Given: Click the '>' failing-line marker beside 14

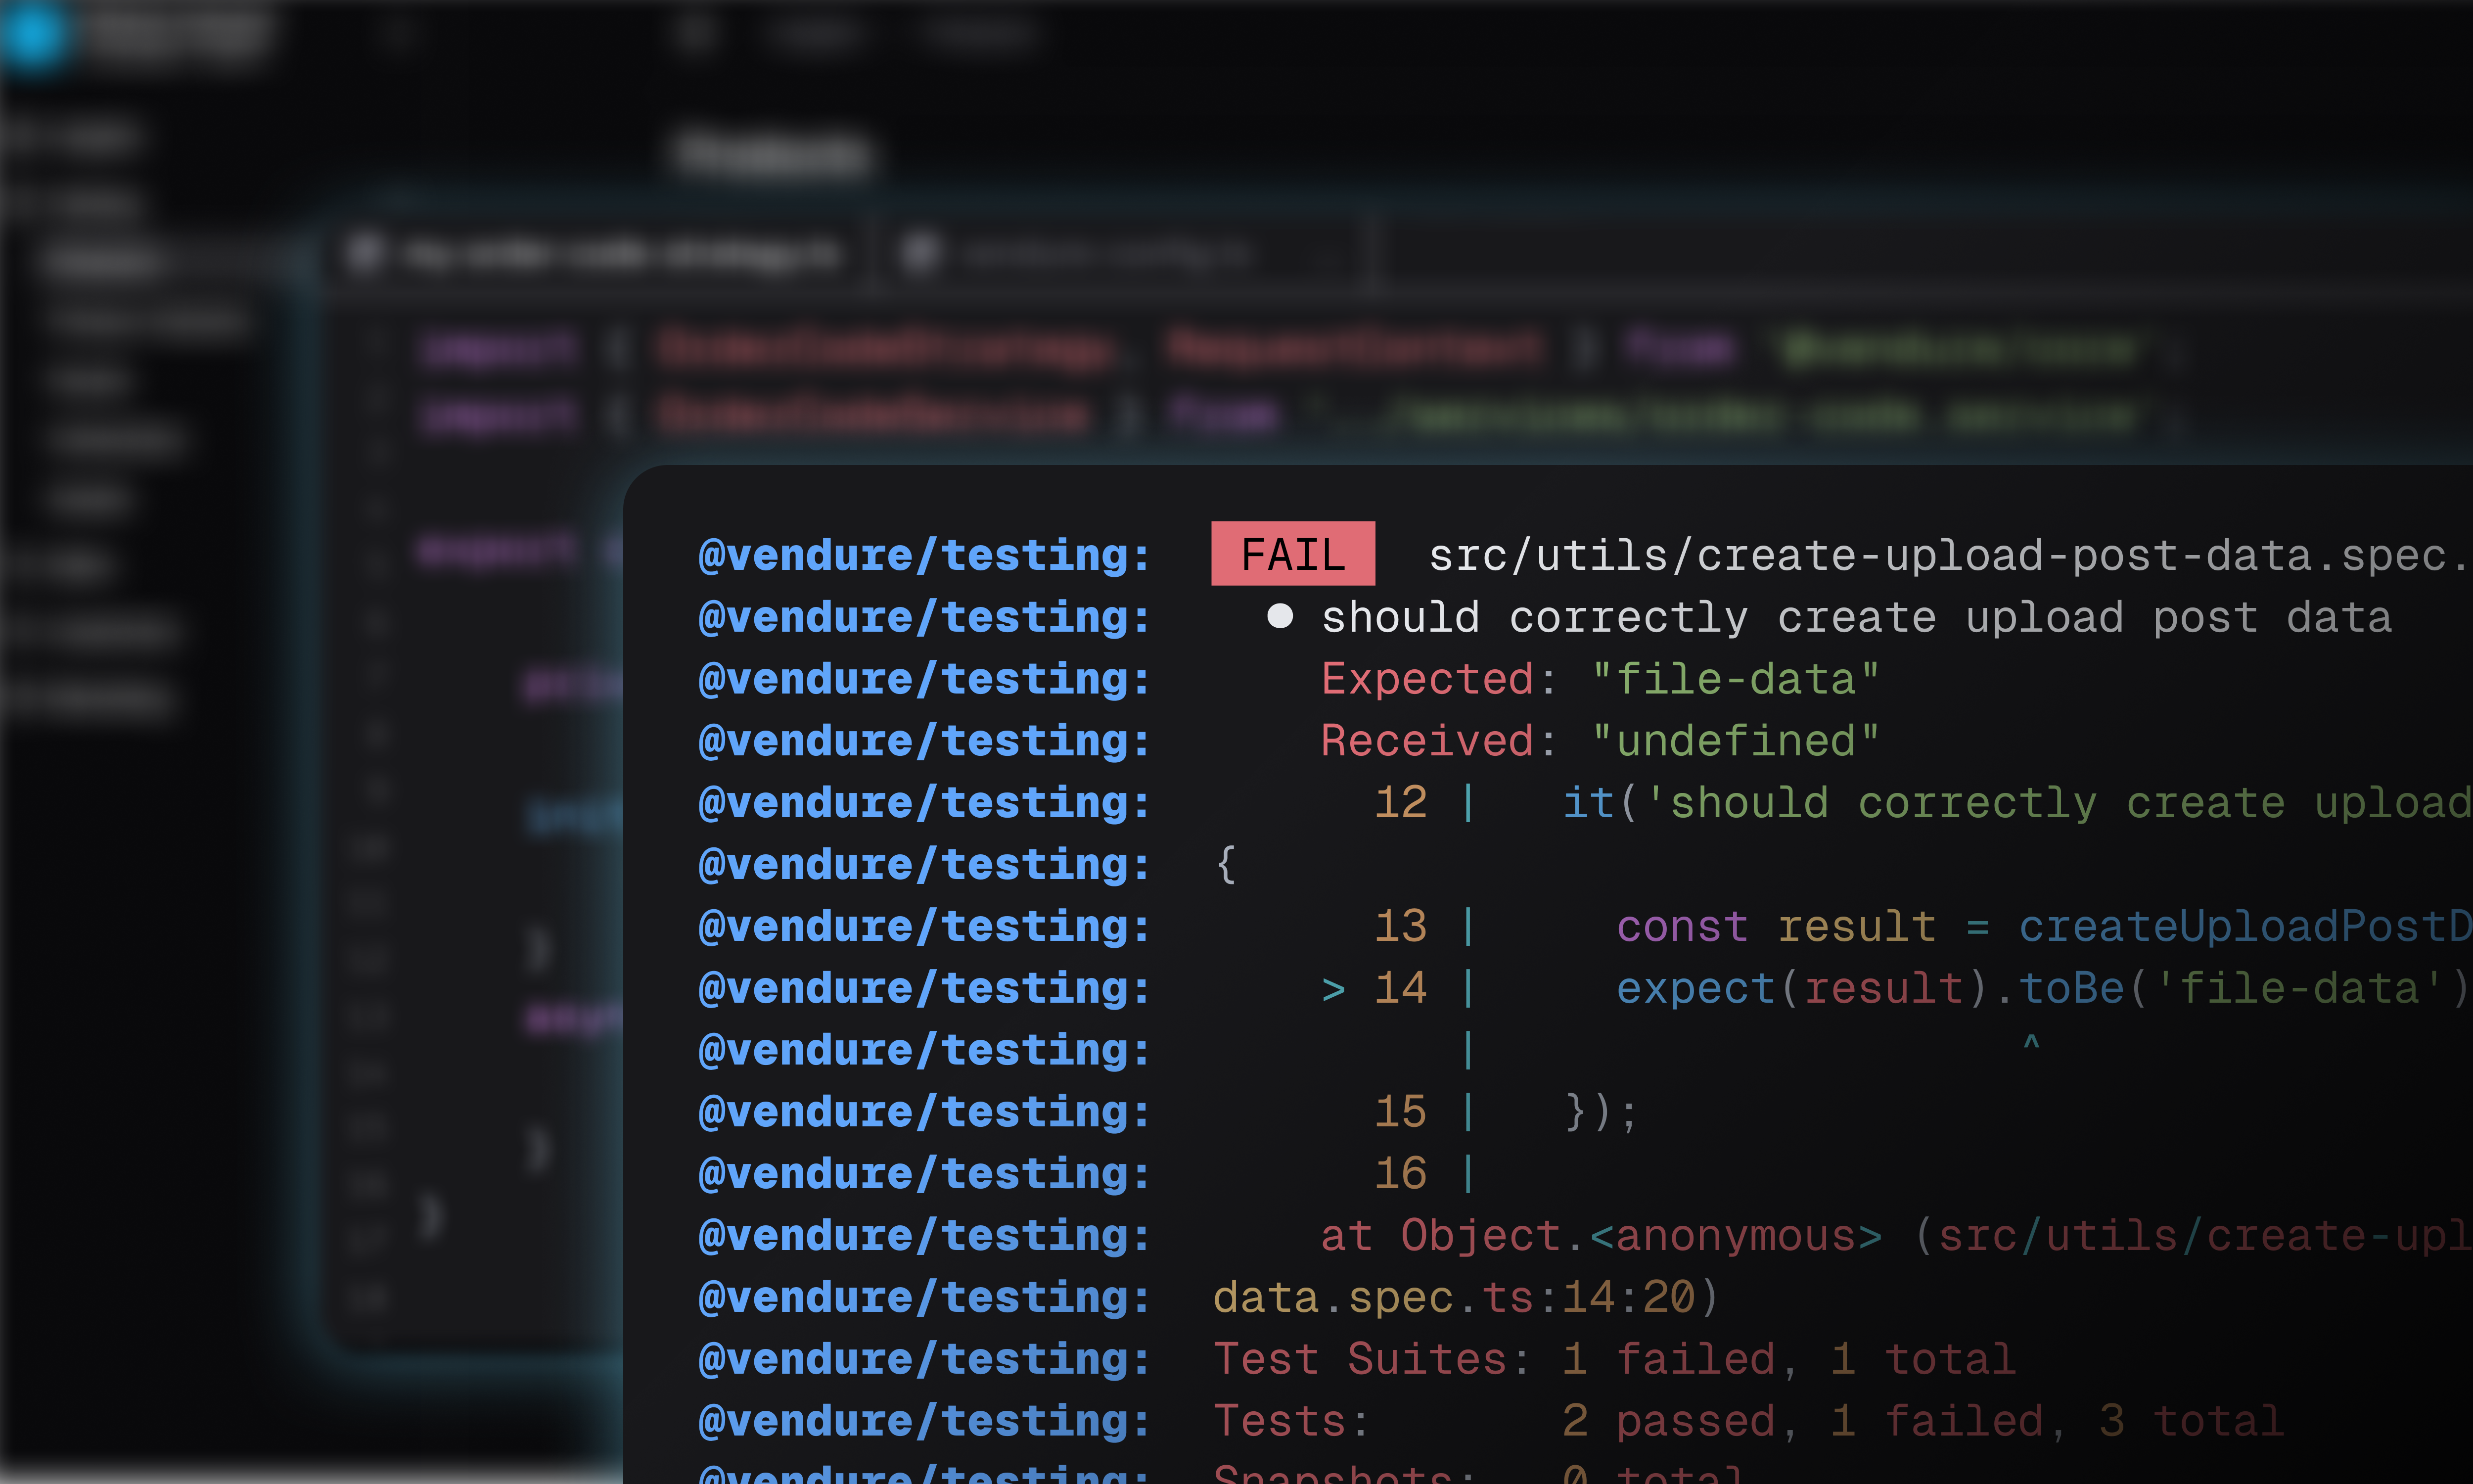Looking at the screenshot, I should click(x=1333, y=989).
